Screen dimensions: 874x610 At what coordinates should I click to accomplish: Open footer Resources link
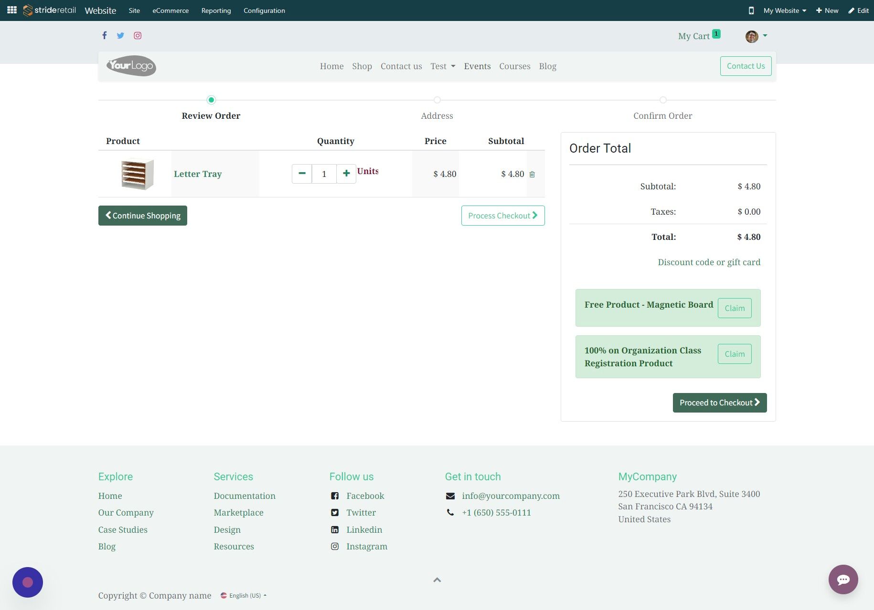point(234,547)
